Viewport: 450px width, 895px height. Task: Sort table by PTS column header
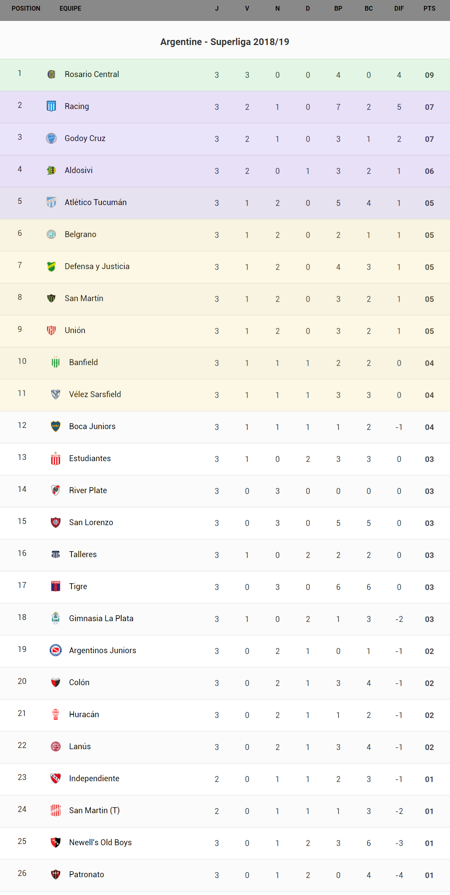pos(429,9)
